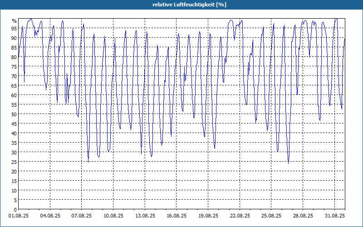The image size is (363, 227).
Task: Click the date label '28.08.25'
Action: tap(303, 216)
